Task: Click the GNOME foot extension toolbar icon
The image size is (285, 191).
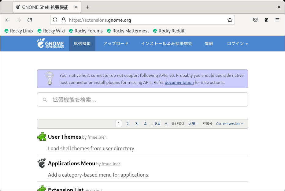Action: point(266,20)
